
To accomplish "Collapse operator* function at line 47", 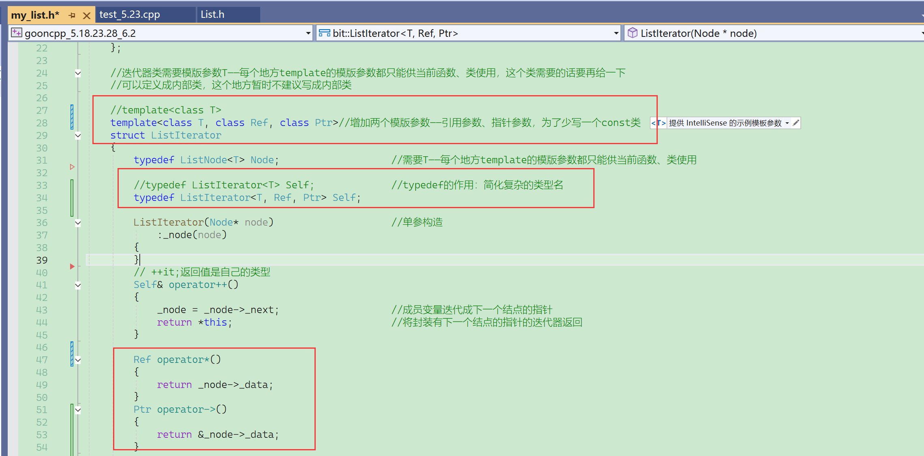I will 78,360.
